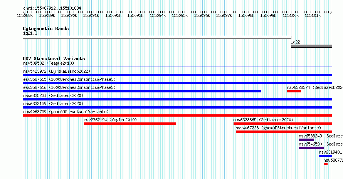Screen dimensions: 343x179
Task: Click the 155101k ruler tick label
Action: click(x=313, y=15)
